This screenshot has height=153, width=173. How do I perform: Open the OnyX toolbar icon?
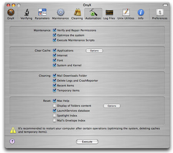11,12
